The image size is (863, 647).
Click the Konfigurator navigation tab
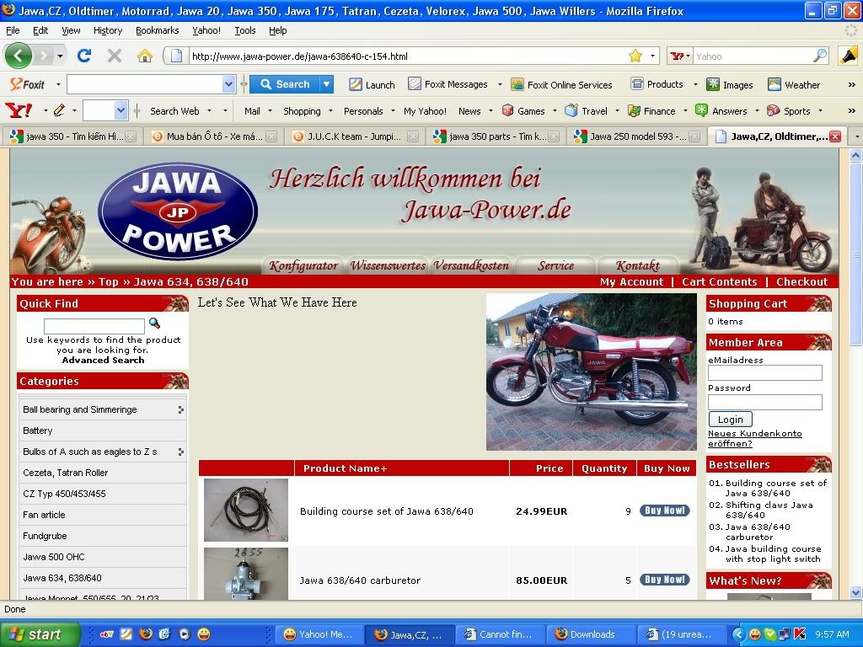[303, 265]
